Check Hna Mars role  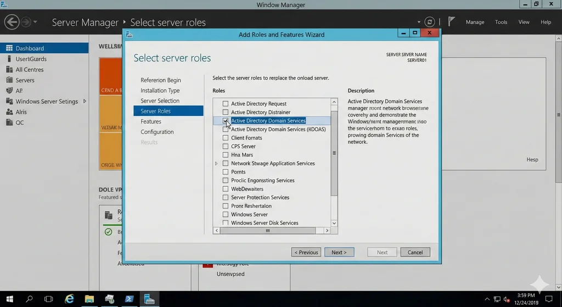click(x=226, y=155)
